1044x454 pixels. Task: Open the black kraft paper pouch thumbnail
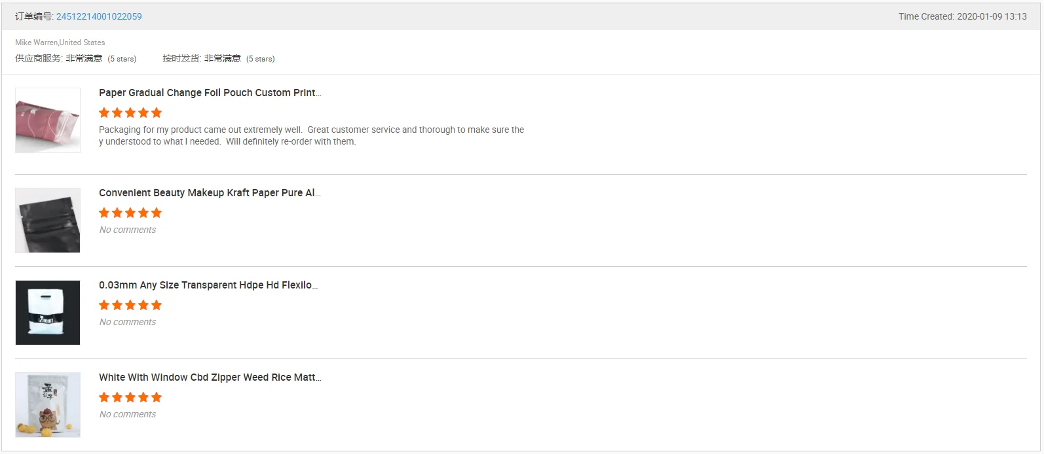pyautogui.click(x=48, y=220)
